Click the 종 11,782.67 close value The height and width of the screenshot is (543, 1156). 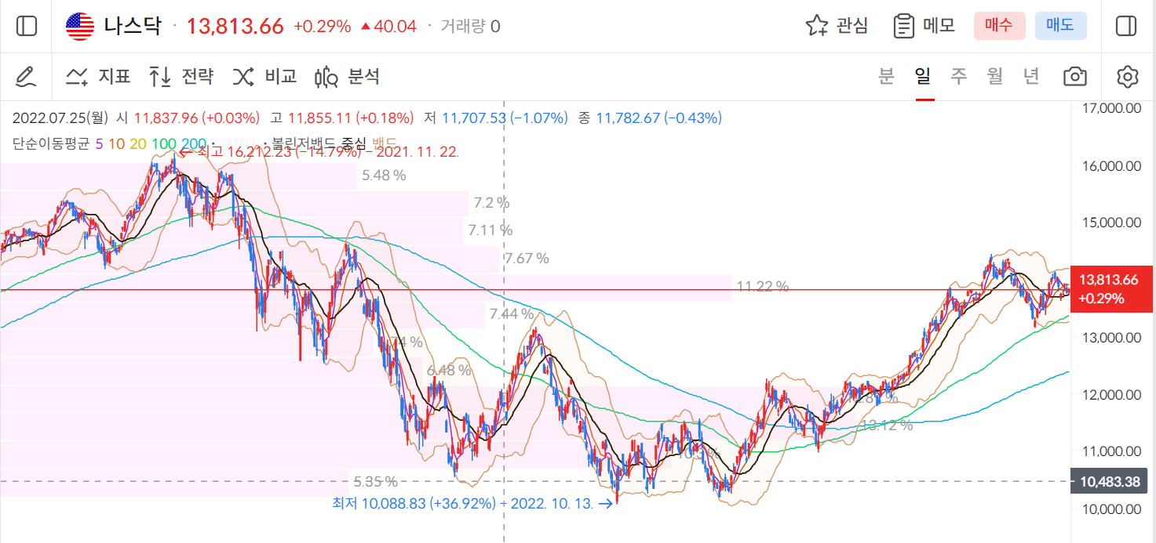pyautogui.click(x=650, y=118)
